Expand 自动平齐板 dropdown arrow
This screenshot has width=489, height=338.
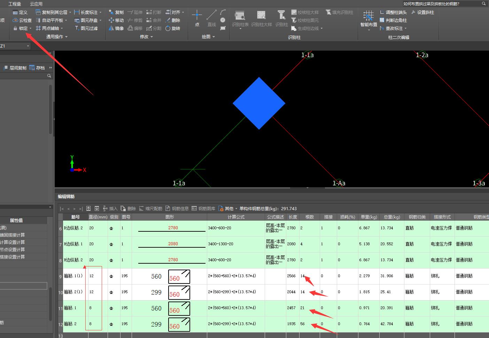tap(66, 20)
